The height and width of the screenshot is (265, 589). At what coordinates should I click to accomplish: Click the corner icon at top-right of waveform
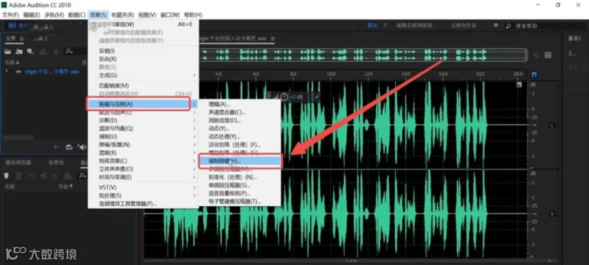519,85
